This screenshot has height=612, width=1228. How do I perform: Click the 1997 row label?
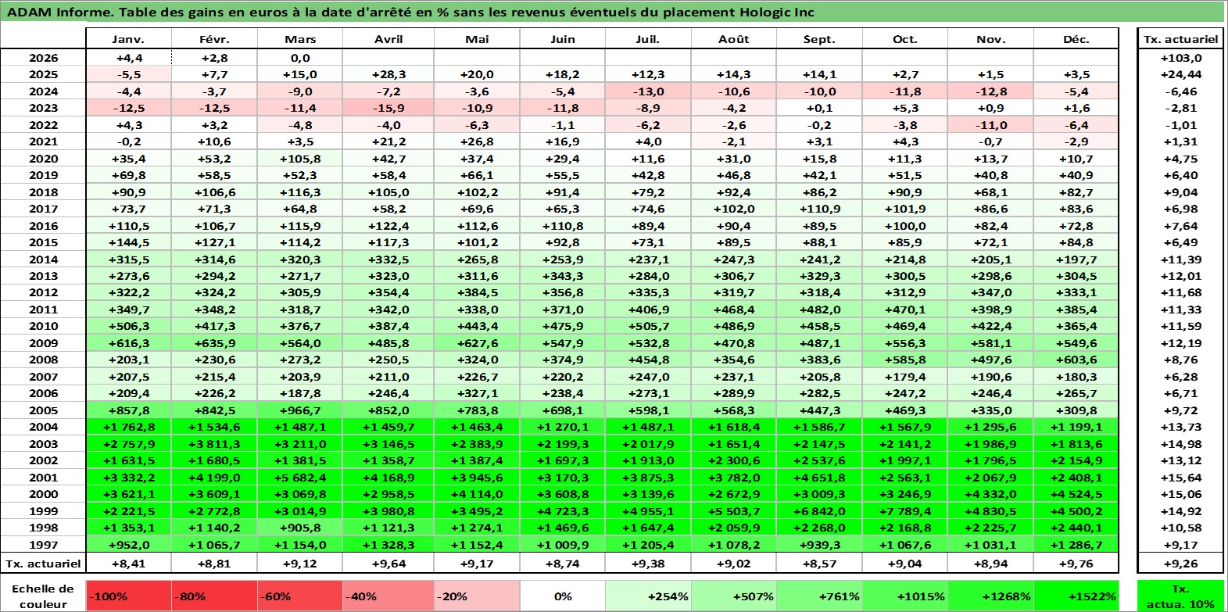pos(43,545)
